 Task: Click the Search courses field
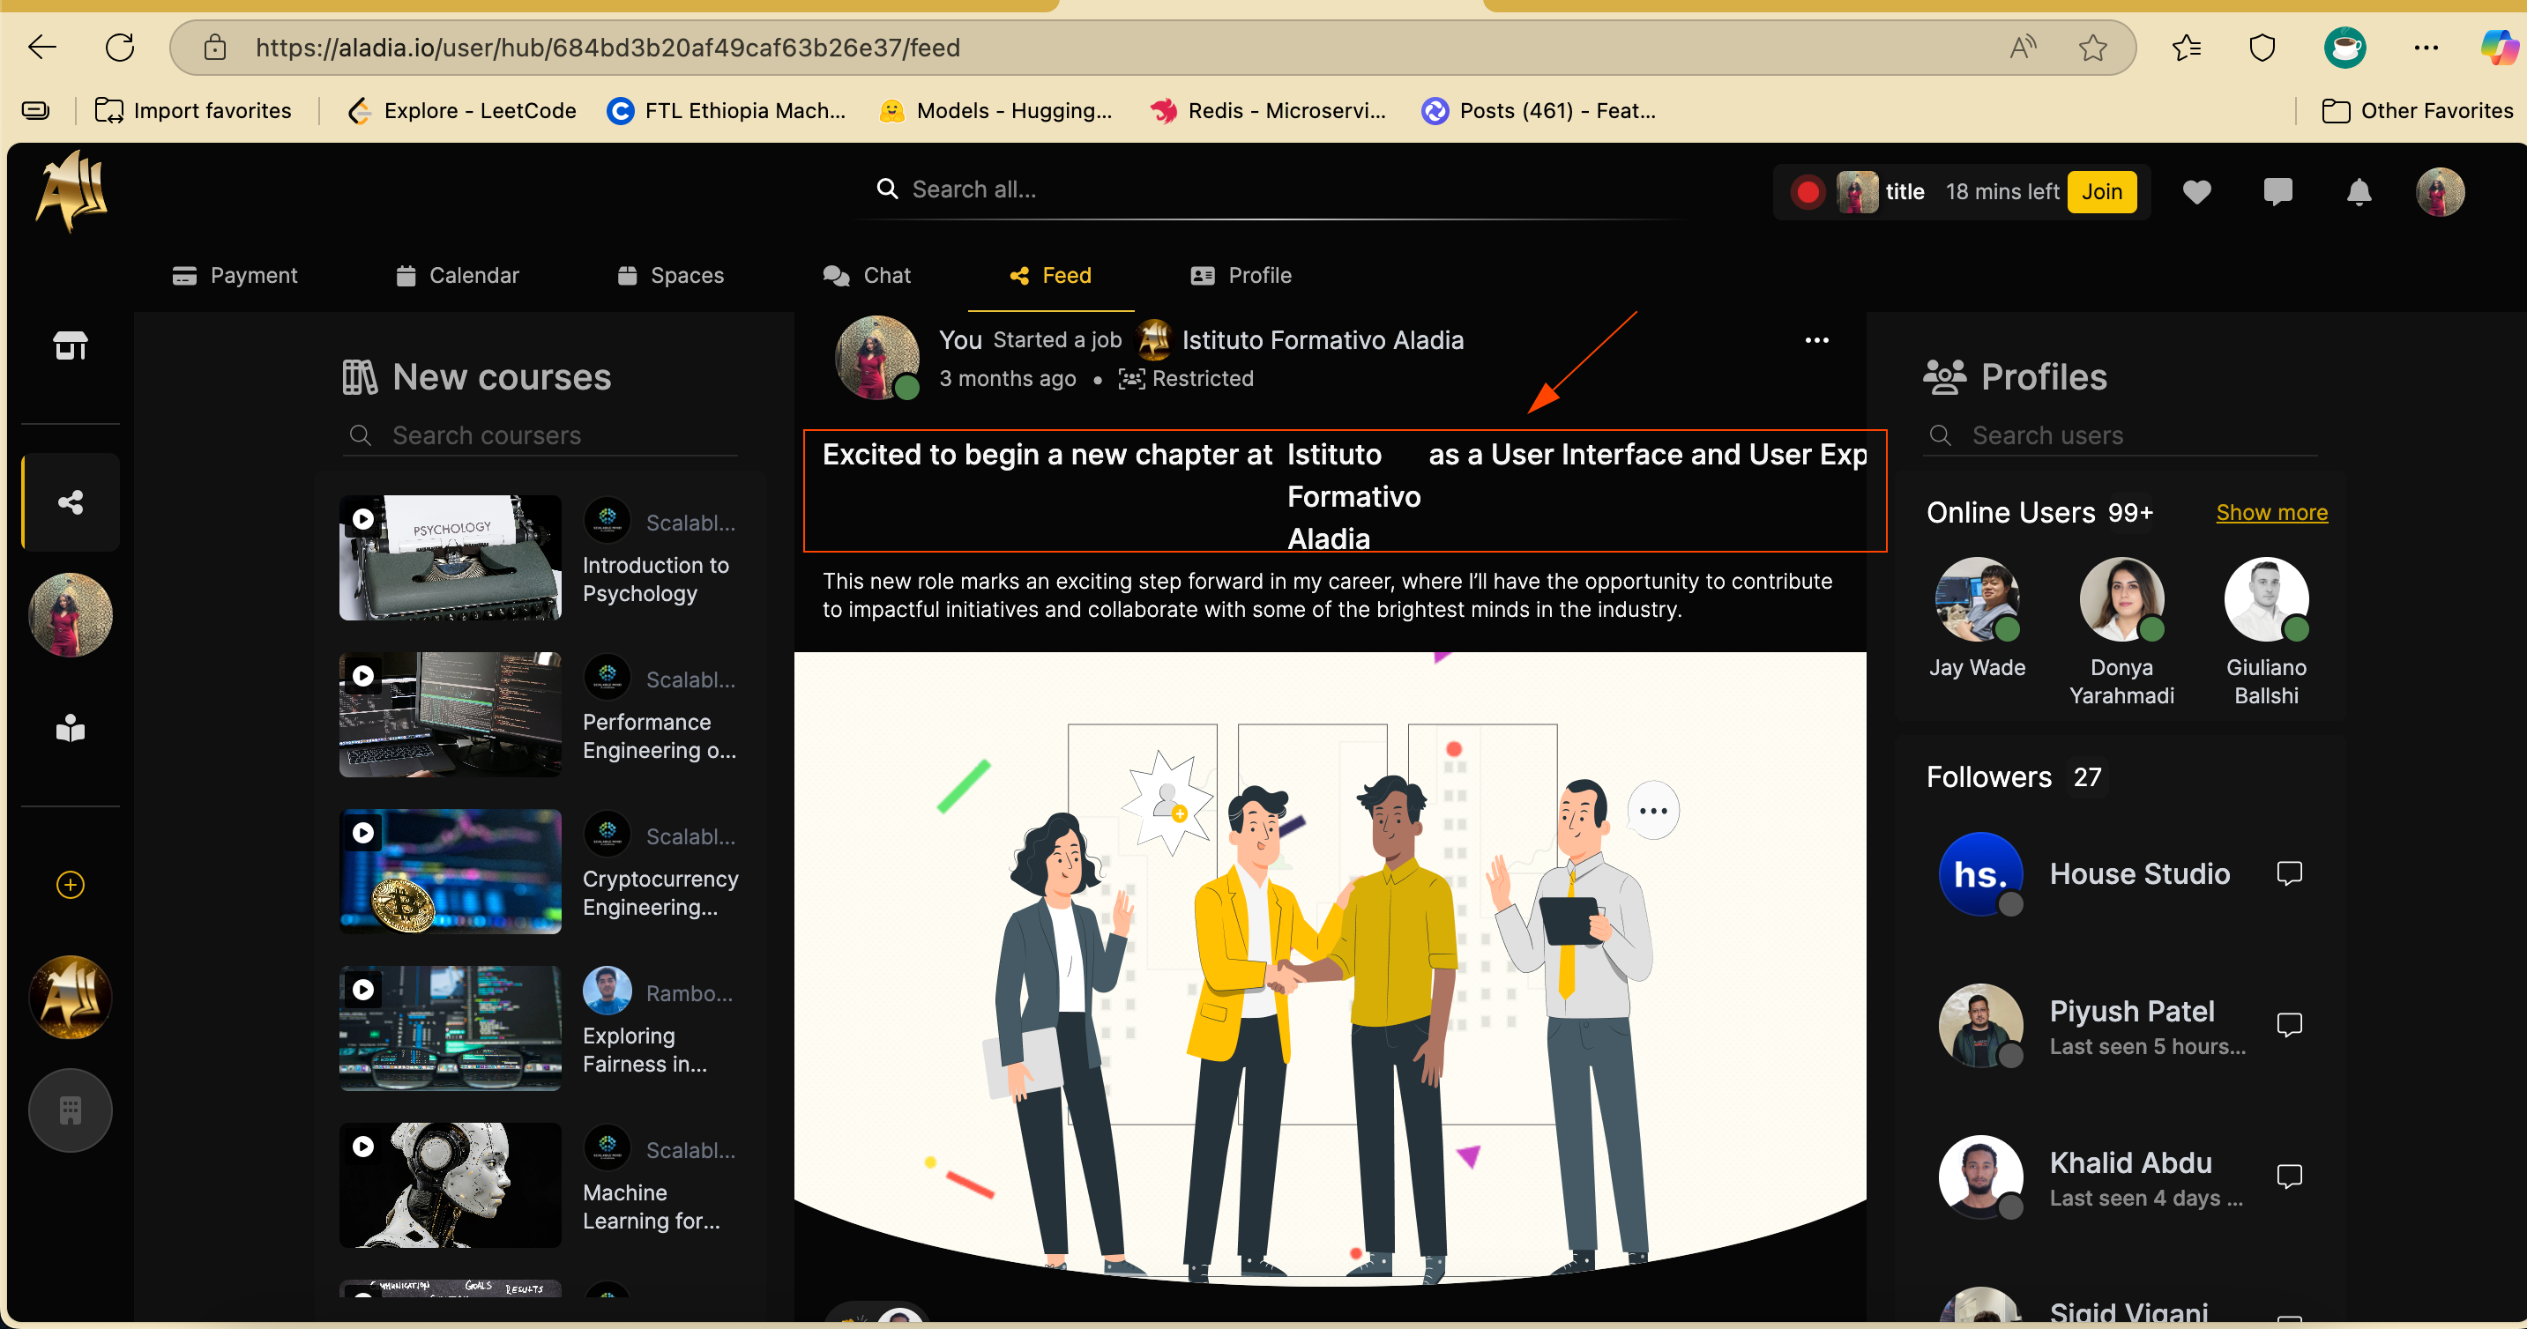(540, 435)
